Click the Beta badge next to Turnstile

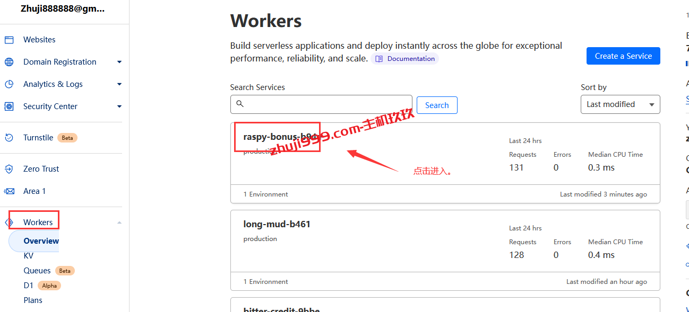(67, 138)
